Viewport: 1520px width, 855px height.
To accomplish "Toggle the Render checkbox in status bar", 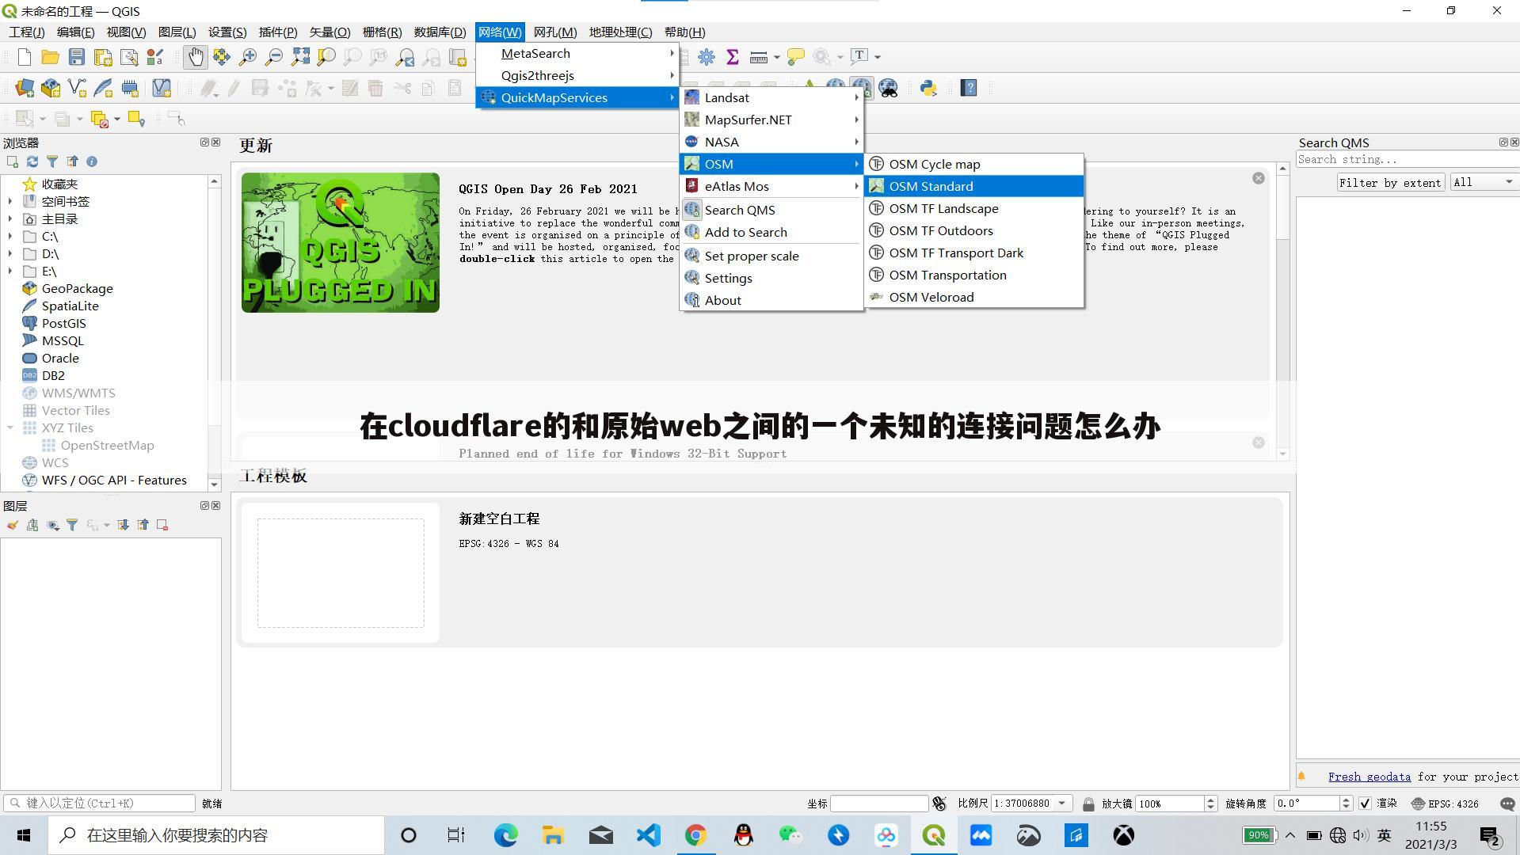I will coord(1365,804).
